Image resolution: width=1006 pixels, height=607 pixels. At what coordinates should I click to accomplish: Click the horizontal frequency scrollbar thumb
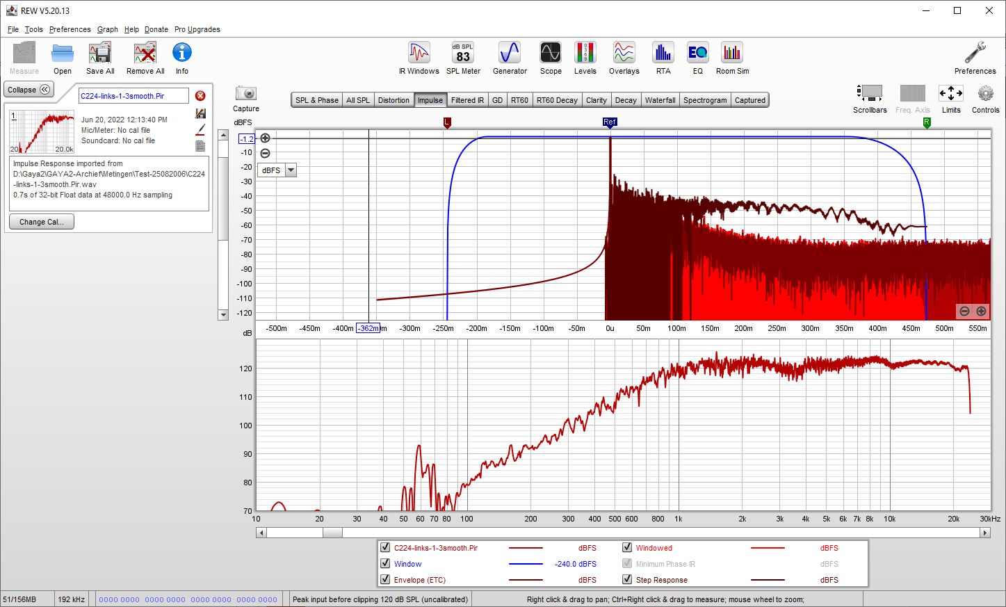coord(332,533)
